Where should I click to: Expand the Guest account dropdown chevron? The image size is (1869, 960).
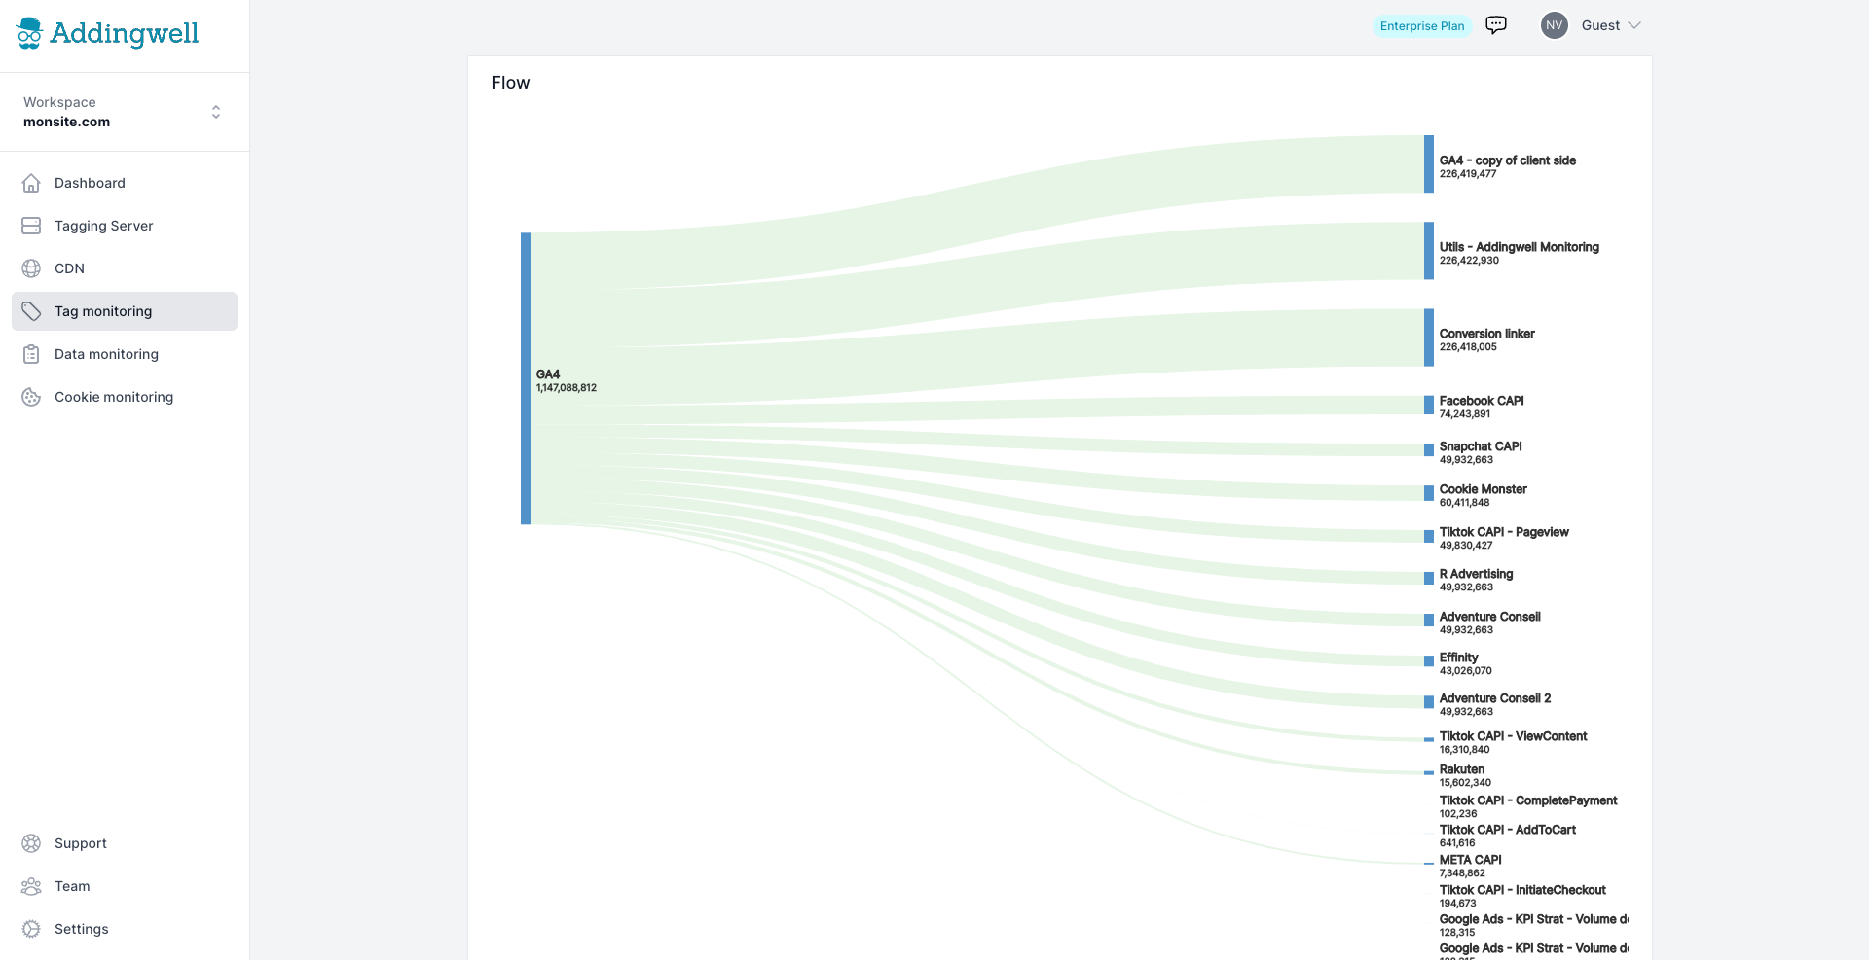[x=1634, y=25]
